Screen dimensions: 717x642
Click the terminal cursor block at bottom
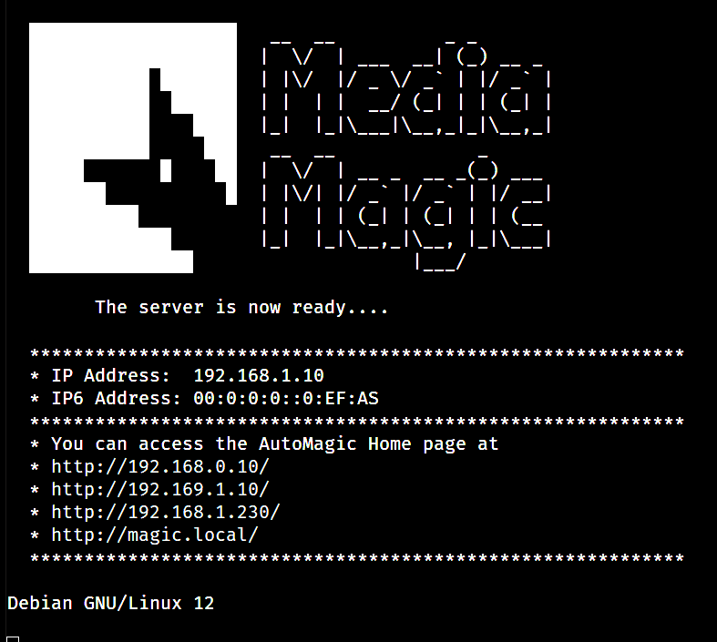pyautogui.click(x=13, y=638)
